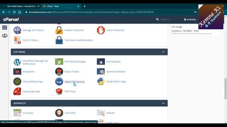Click the Leech Protection hand icon
This screenshot has width=227, height=127.
tap(101, 30)
